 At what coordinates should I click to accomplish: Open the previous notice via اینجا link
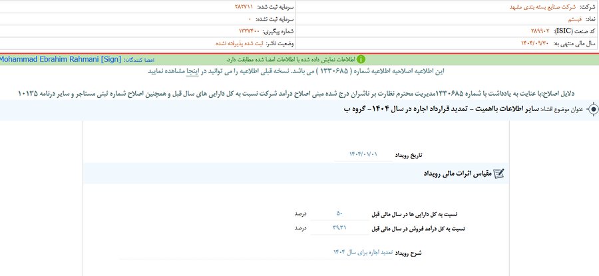[x=193, y=71]
